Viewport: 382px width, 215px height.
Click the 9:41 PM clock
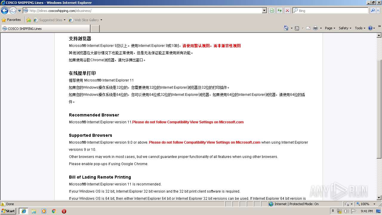367,211
